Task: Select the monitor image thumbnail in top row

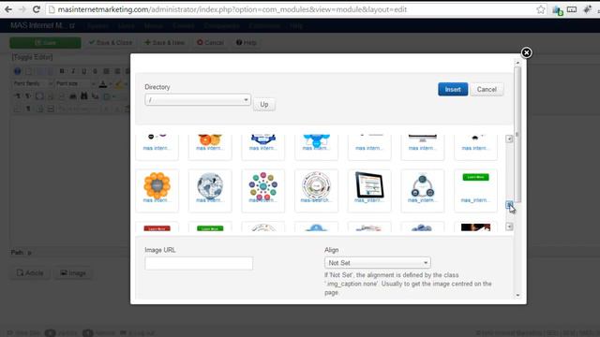Action: [x=423, y=147]
